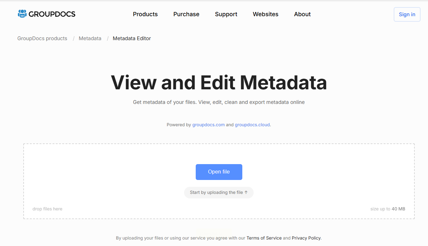The height and width of the screenshot is (246, 428).
Task: Click the "View and Edit Metadata" heading
Action: coord(219,83)
